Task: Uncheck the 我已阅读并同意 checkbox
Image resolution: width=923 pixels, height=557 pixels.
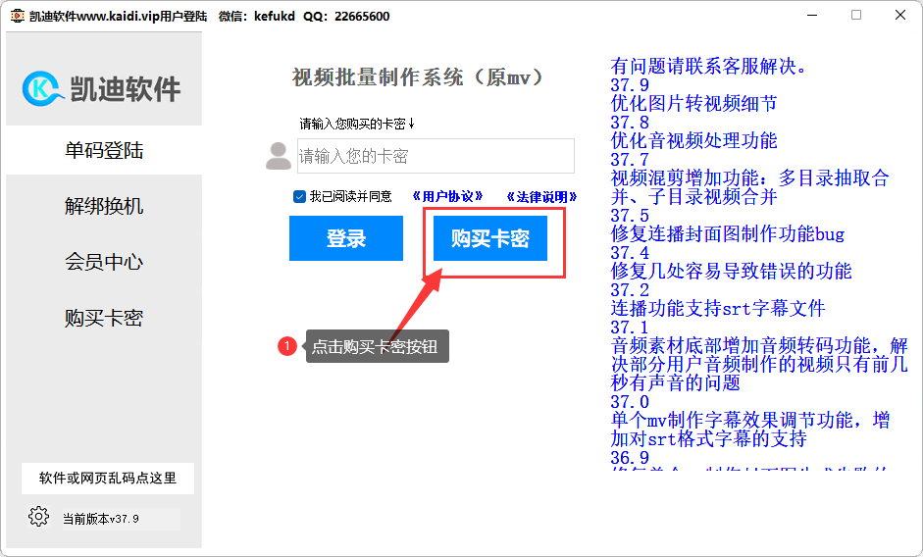Action: click(x=299, y=196)
